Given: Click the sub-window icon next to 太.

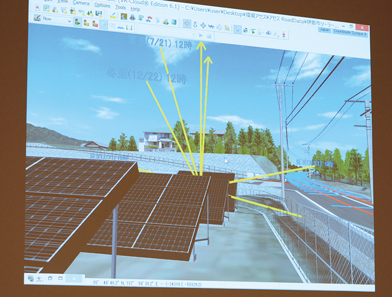Looking at the screenshot, I should (x=31, y=278).
